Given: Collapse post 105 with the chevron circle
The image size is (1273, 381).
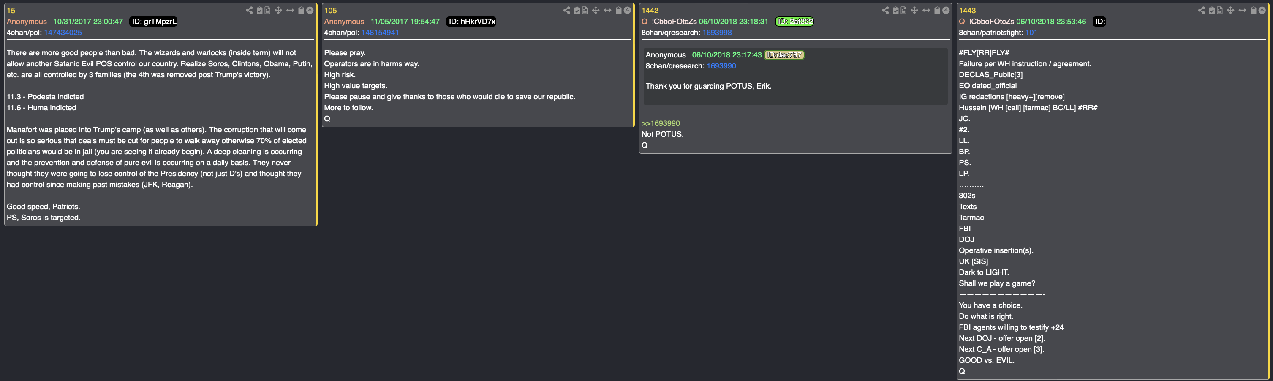Looking at the screenshot, I should click(x=627, y=11).
